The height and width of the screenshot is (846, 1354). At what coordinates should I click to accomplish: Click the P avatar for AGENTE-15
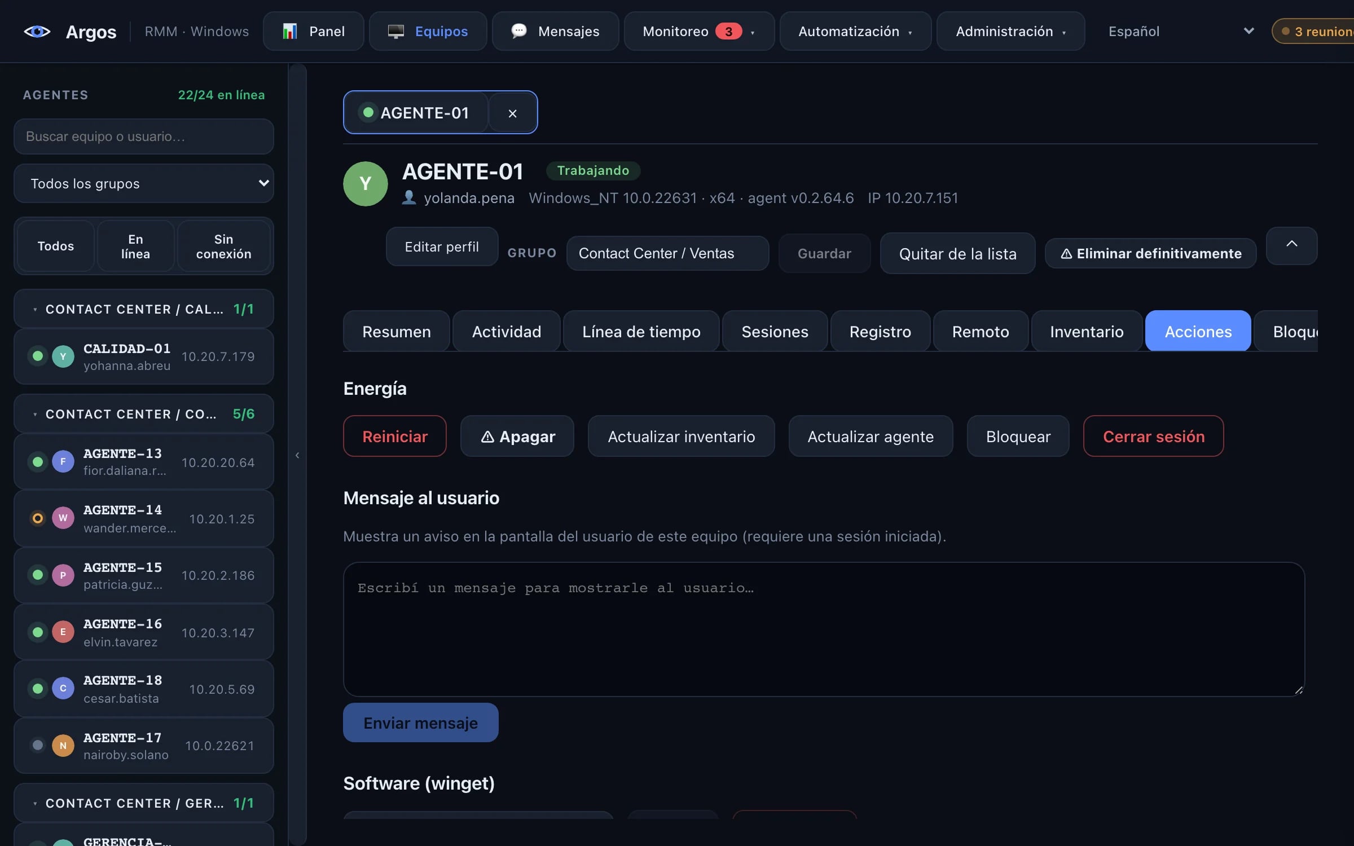click(x=63, y=575)
